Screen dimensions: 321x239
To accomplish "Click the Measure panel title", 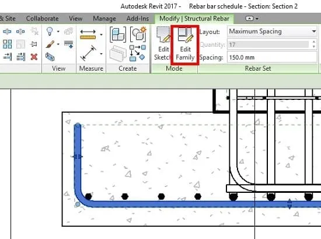I will point(91,68).
